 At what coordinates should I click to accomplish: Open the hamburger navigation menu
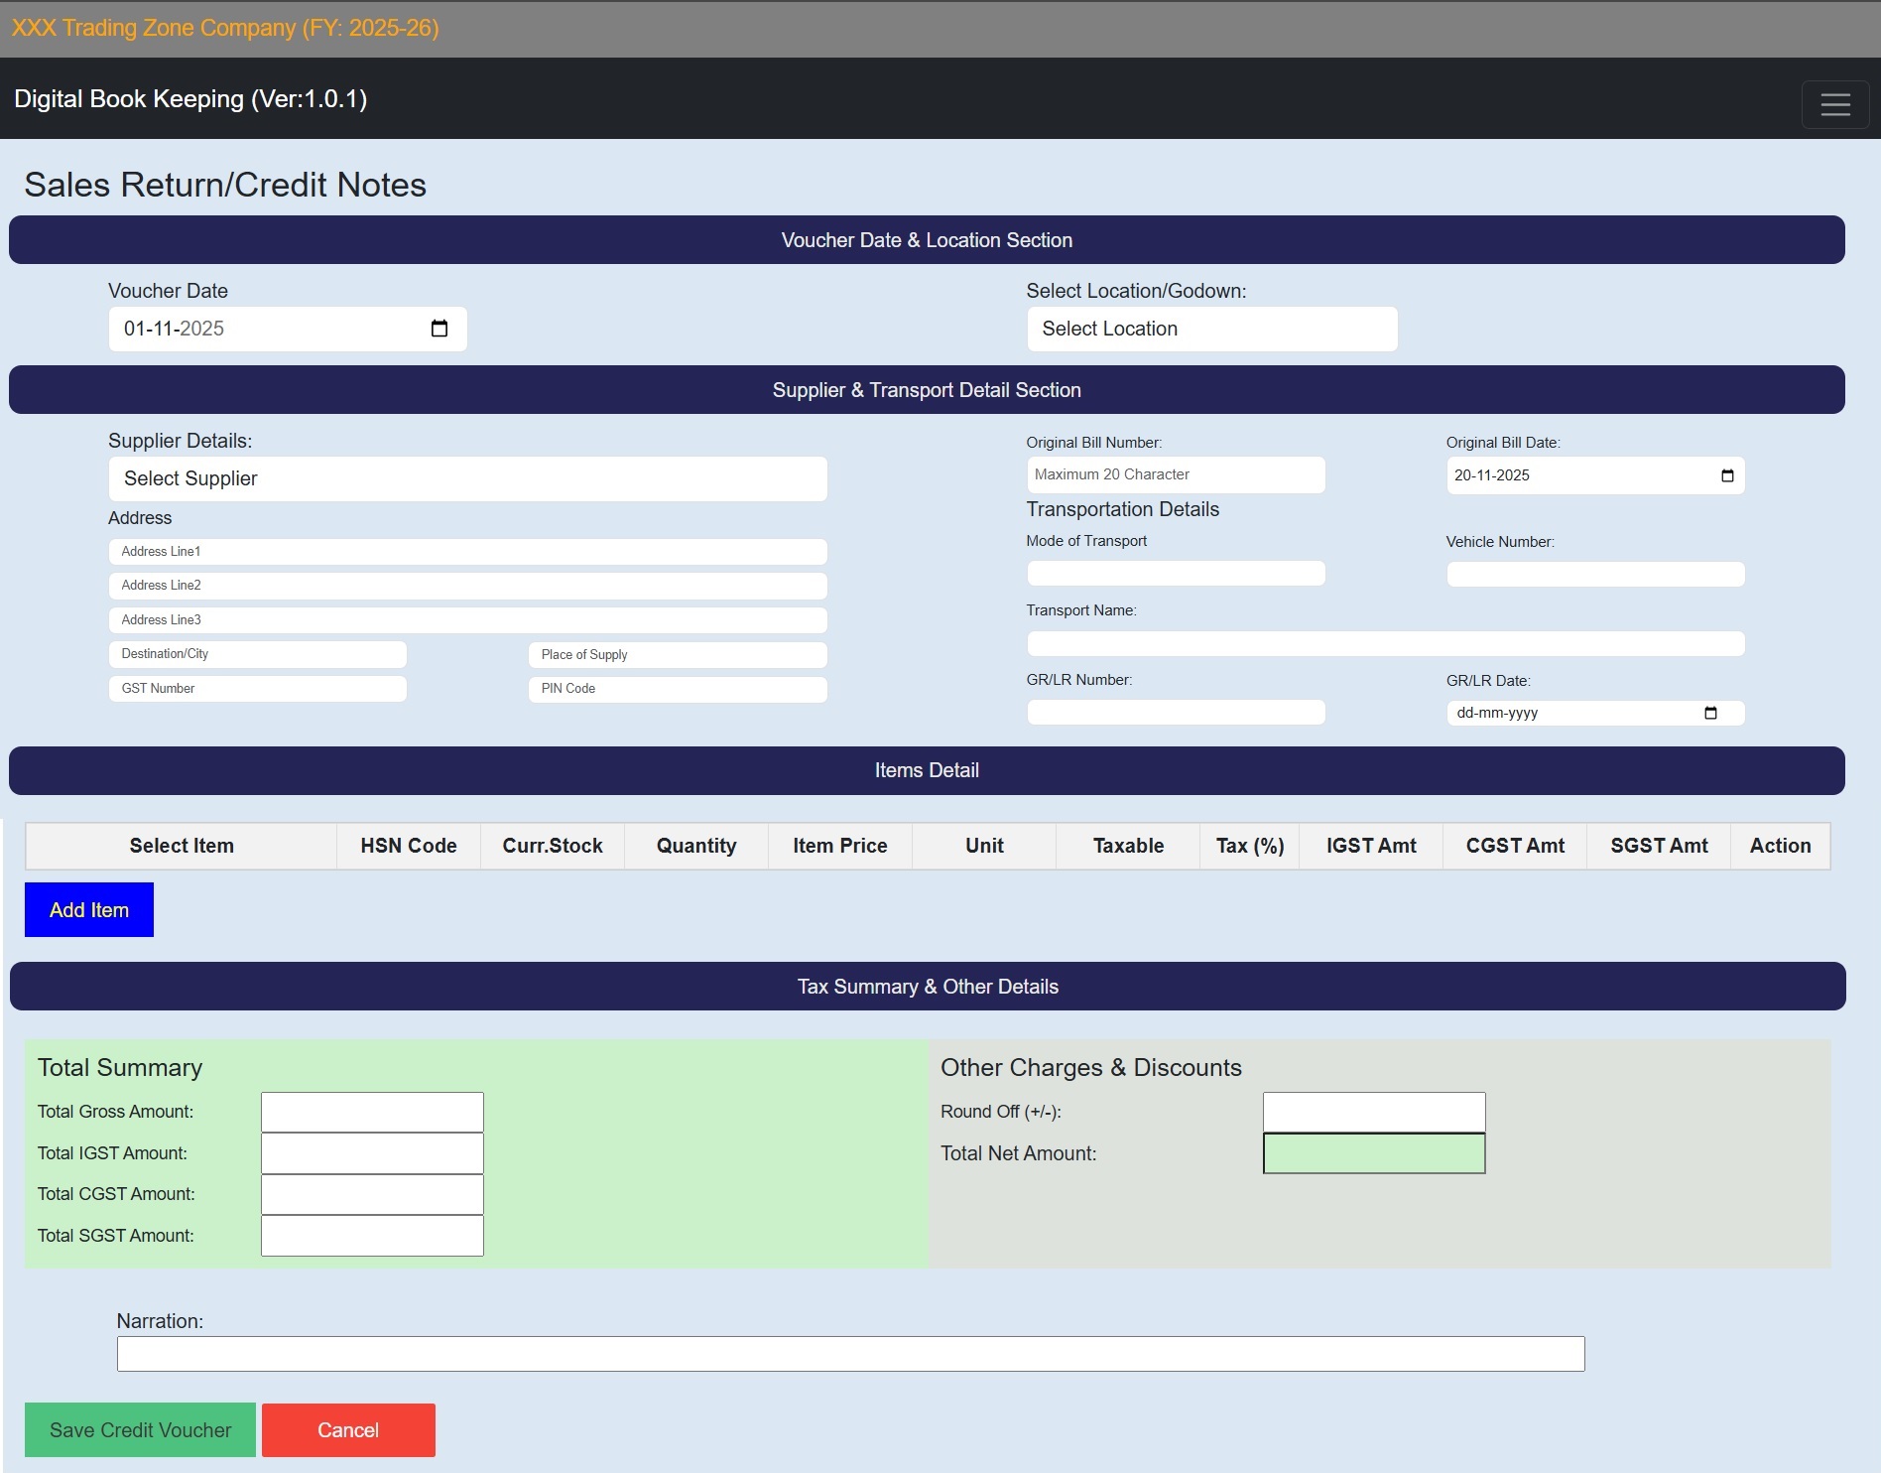click(x=1834, y=104)
